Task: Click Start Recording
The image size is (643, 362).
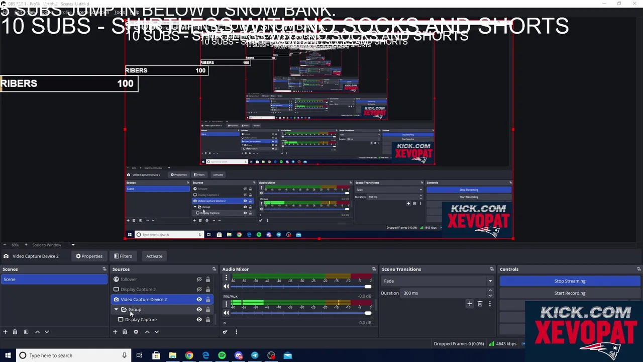Action: [570, 293]
